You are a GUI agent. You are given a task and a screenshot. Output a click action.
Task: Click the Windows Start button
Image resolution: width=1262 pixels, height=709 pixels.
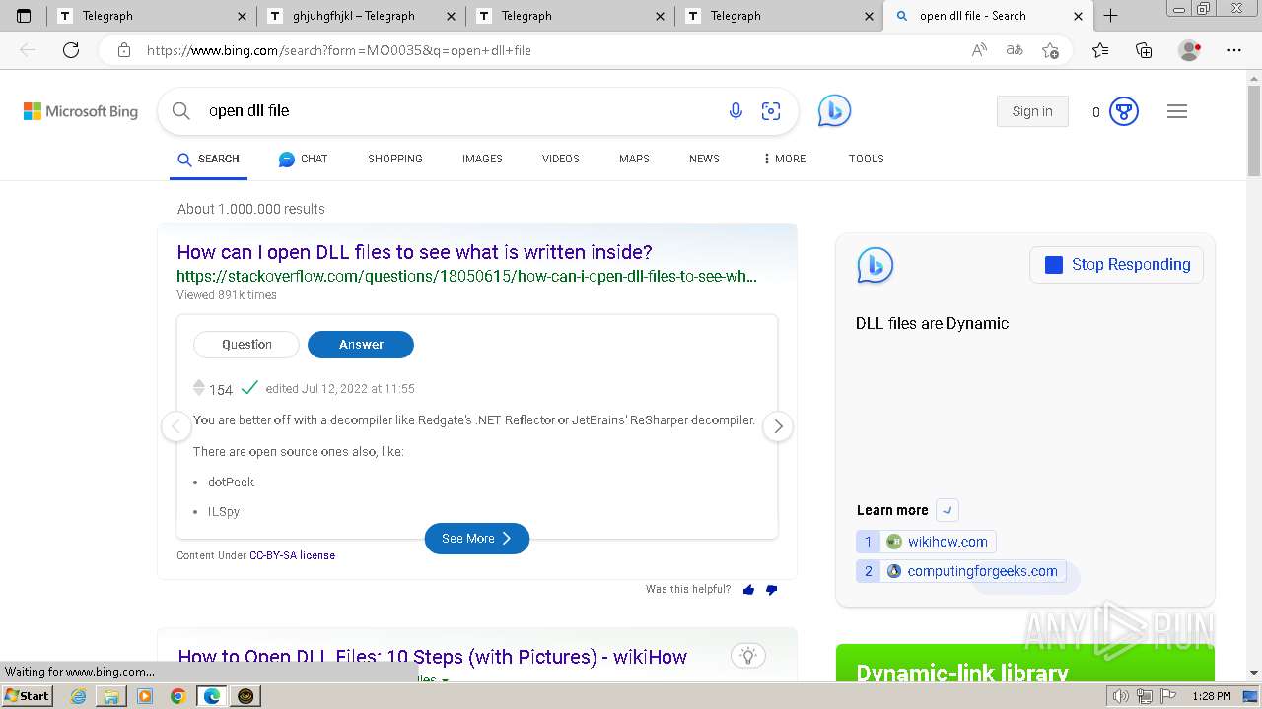[27, 695]
